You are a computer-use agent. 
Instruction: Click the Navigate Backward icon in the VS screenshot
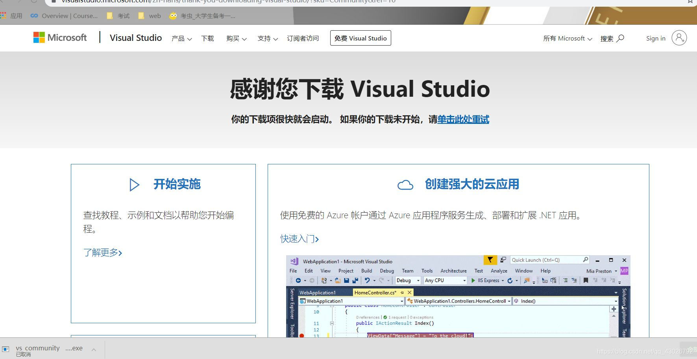tap(298, 280)
